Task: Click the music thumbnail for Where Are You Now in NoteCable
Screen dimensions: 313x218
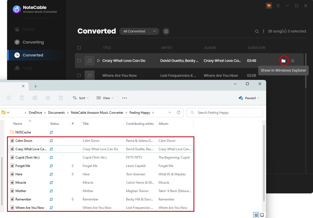Action: click(x=89, y=75)
